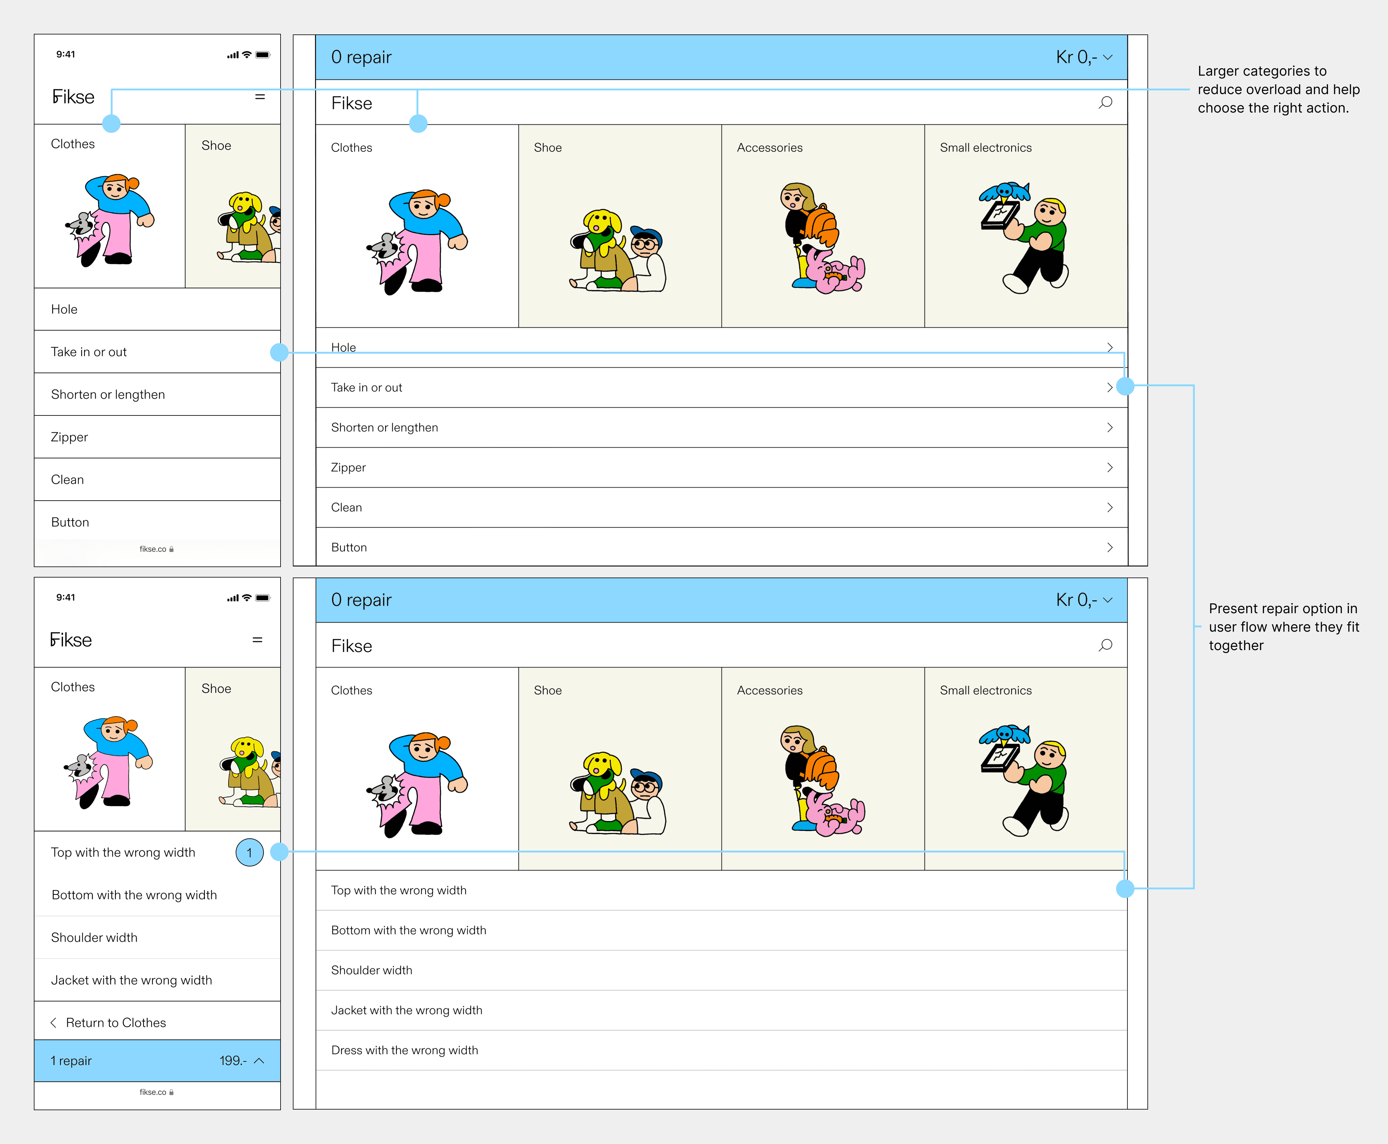Screen dimensions: 1388x1144
Task: Select Shoe category tab in top desktop view
Action: coord(620,225)
